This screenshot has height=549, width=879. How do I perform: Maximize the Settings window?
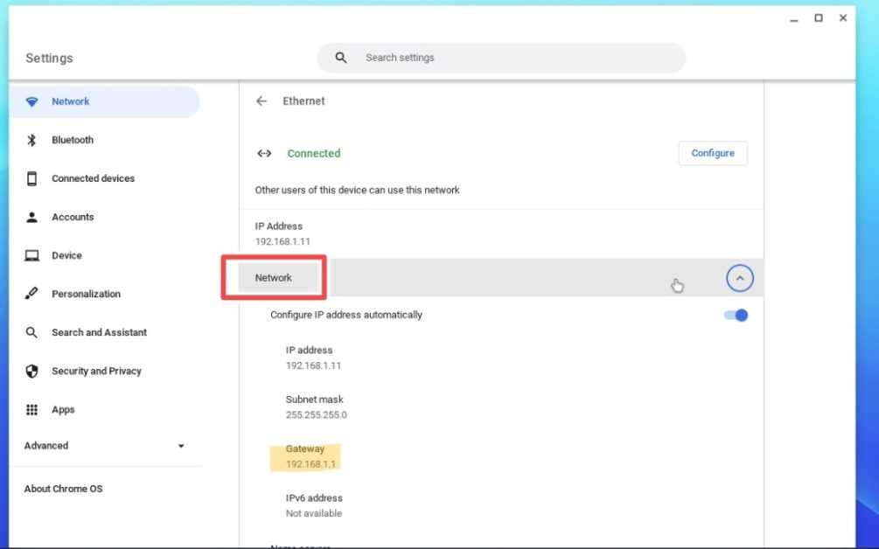819,18
